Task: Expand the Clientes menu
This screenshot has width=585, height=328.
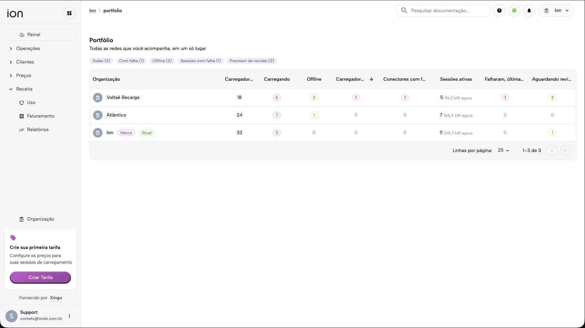Action: [x=40, y=62]
